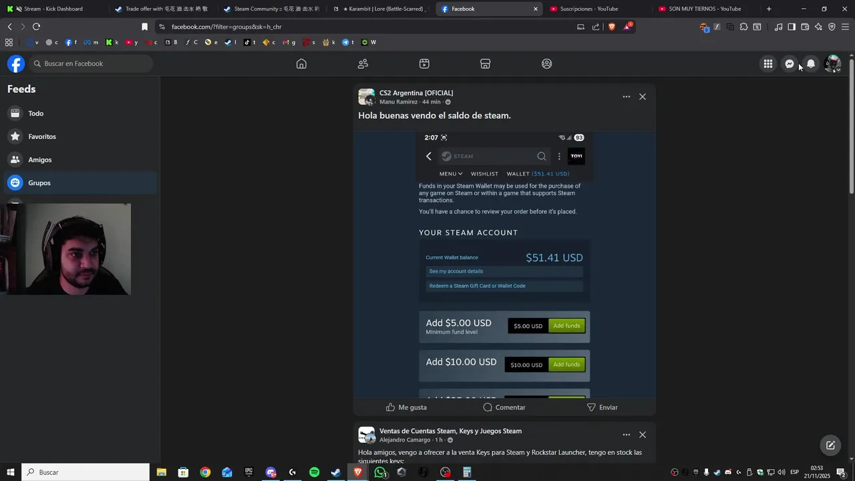Click the Windows taskbar Buscar search box

[x=85, y=472]
